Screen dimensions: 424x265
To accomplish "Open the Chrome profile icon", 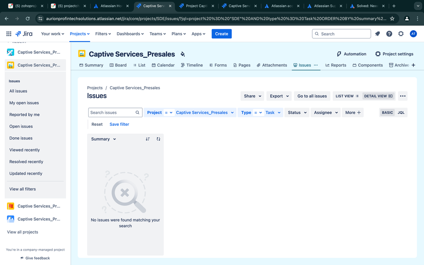I will [407, 19].
